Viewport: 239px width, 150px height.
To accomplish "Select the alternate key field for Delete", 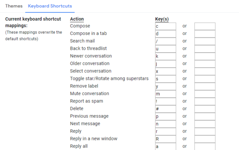I will point(205,109).
